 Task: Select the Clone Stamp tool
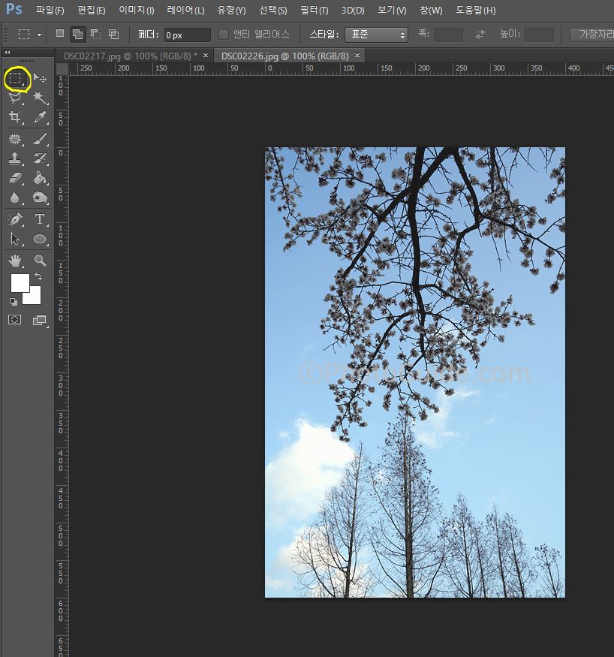coord(15,158)
